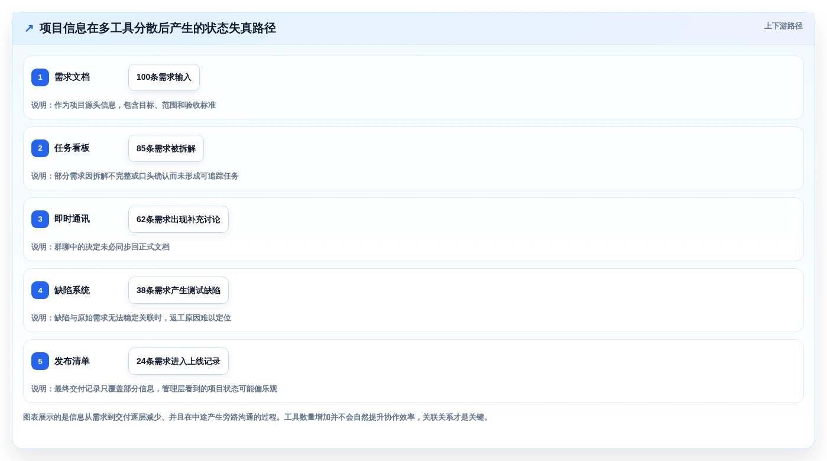This screenshot has height=461, width=827.
Task: Select the 85条需求被拆解 chip
Action: 166,148
